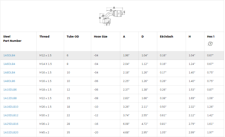Click the Hex 1 column header

211,37
